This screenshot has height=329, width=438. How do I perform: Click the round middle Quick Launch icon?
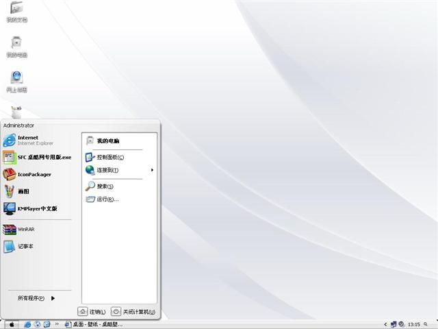[x=37, y=324]
